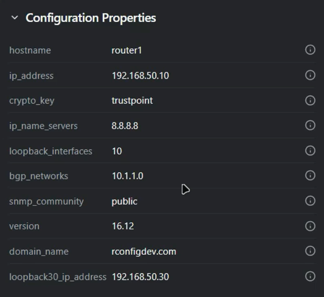The image size is (324, 297).
Task: Select the hostname value router1
Action: click(126, 50)
